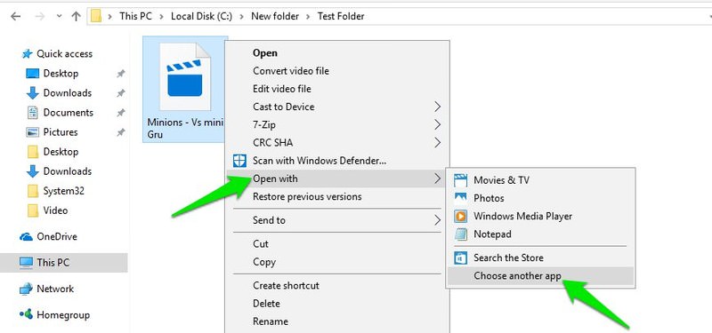This screenshot has width=712, height=333.
Task: Click the Windows Media Player icon
Action: tap(460, 216)
